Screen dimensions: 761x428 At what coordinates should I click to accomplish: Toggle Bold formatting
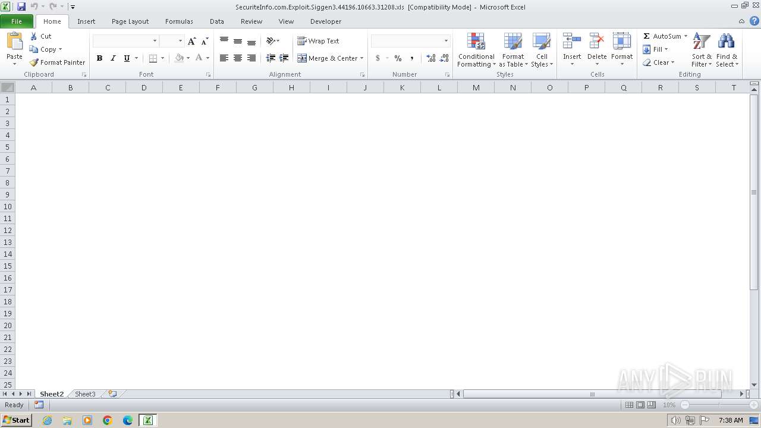coord(99,58)
